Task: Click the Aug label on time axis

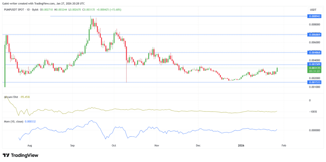Action: click(30, 145)
